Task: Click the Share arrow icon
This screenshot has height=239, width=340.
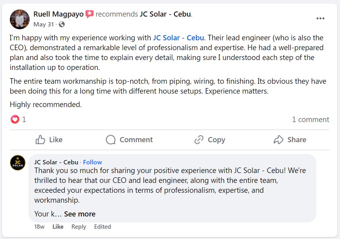Action: point(278,140)
